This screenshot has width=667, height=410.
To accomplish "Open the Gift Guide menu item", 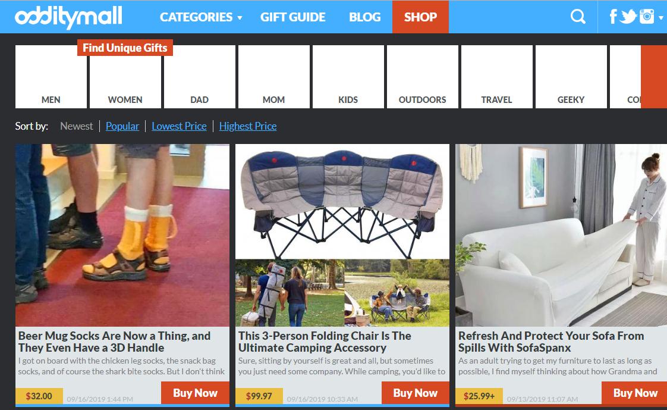I will click(x=292, y=17).
